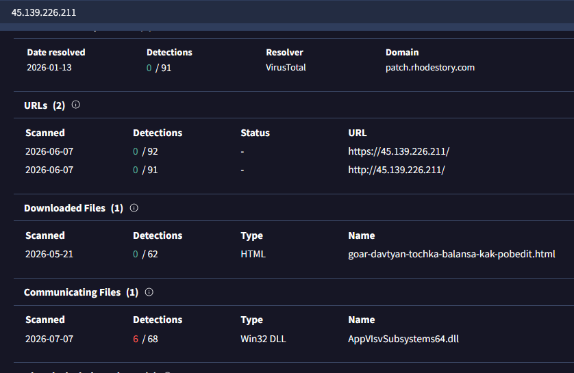Click the Date resolved column header
This screenshot has height=373, width=574.
[x=56, y=52]
